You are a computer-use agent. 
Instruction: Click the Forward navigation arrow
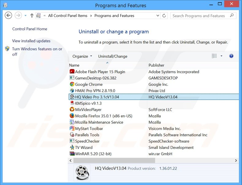click(x=18, y=15)
